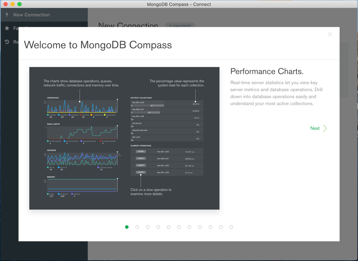Select the second carousel dot
The height and width of the screenshot is (261, 358).
(x=137, y=227)
